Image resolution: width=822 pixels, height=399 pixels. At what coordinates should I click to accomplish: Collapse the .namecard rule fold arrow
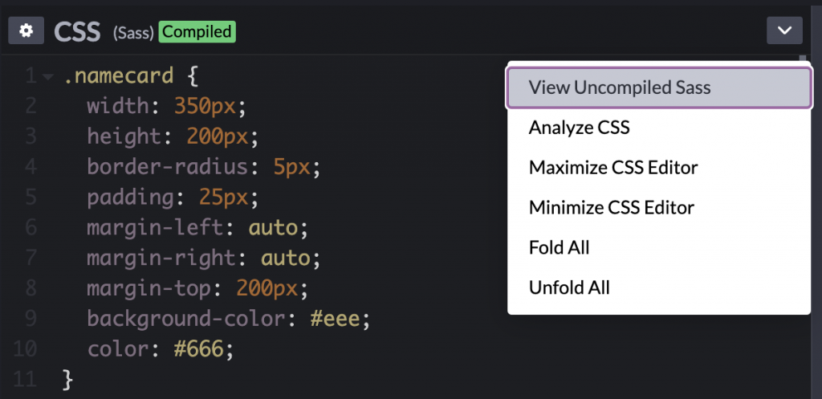(x=48, y=77)
